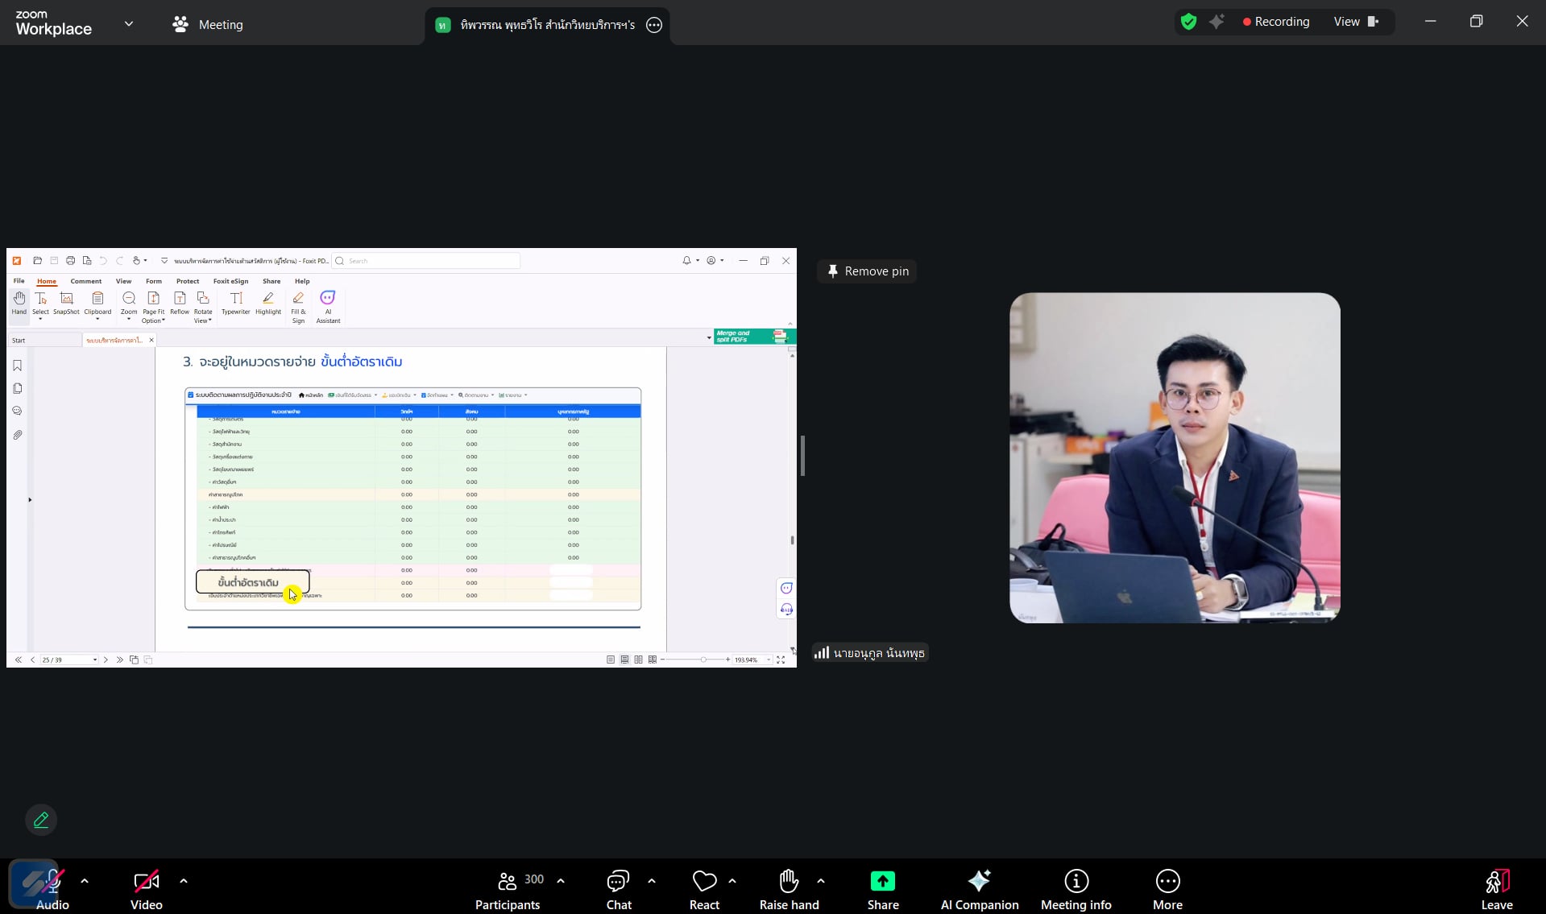Viewport: 1546px width, 914px height.
Task: Launch AI Companion from the bottom toolbar
Action: (x=979, y=888)
